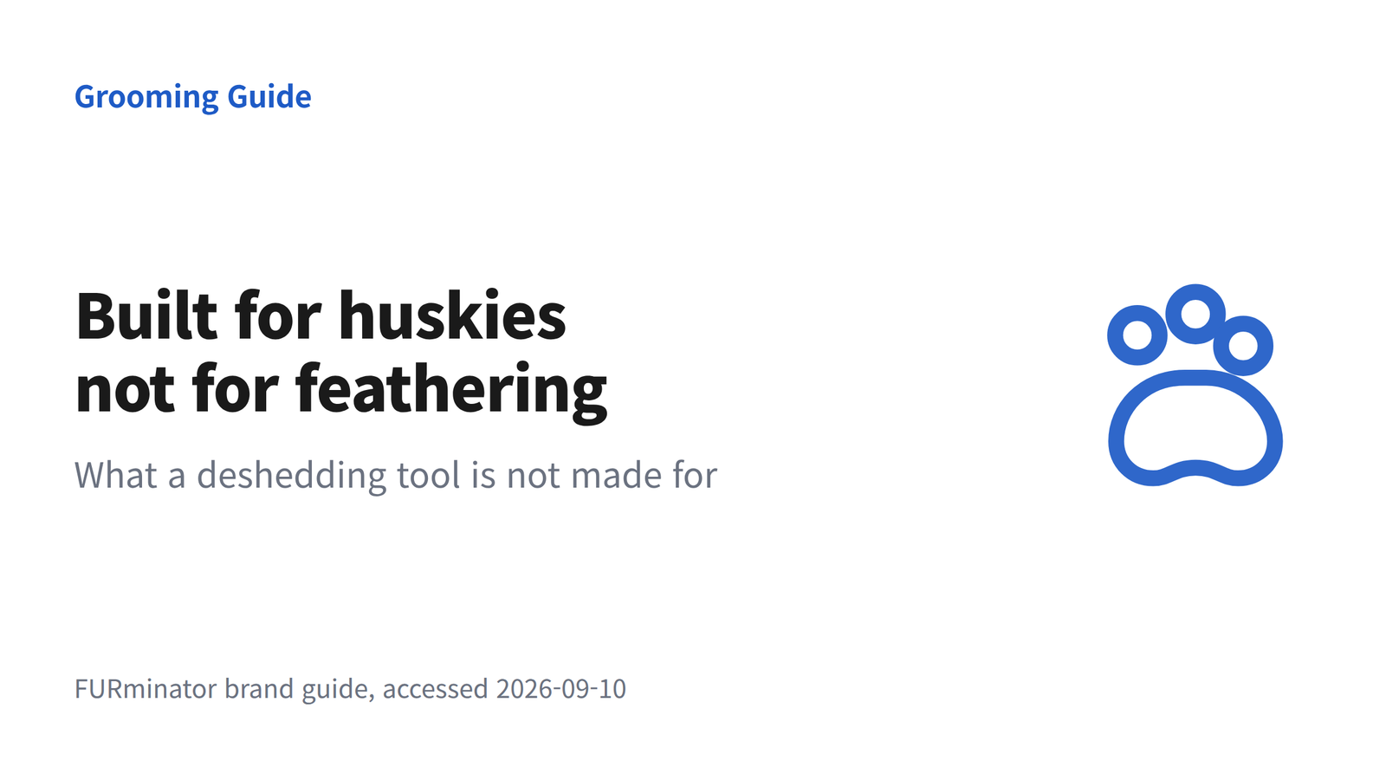Viewport: 1386px width, 780px height.
Task: Select the word Guide in blue label
Action: tap(269, 96)
